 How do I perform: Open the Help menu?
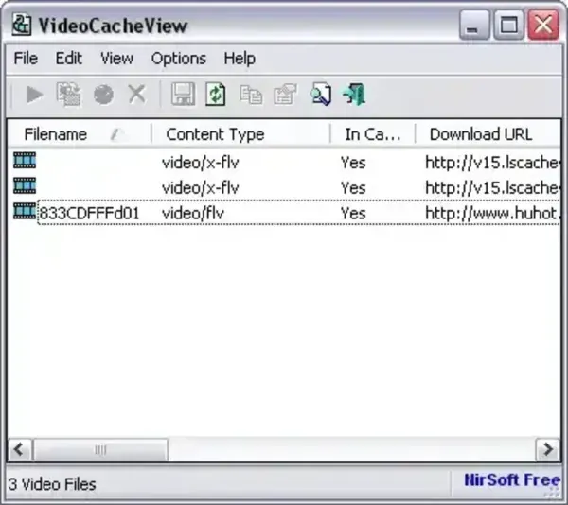coord(240,59)
